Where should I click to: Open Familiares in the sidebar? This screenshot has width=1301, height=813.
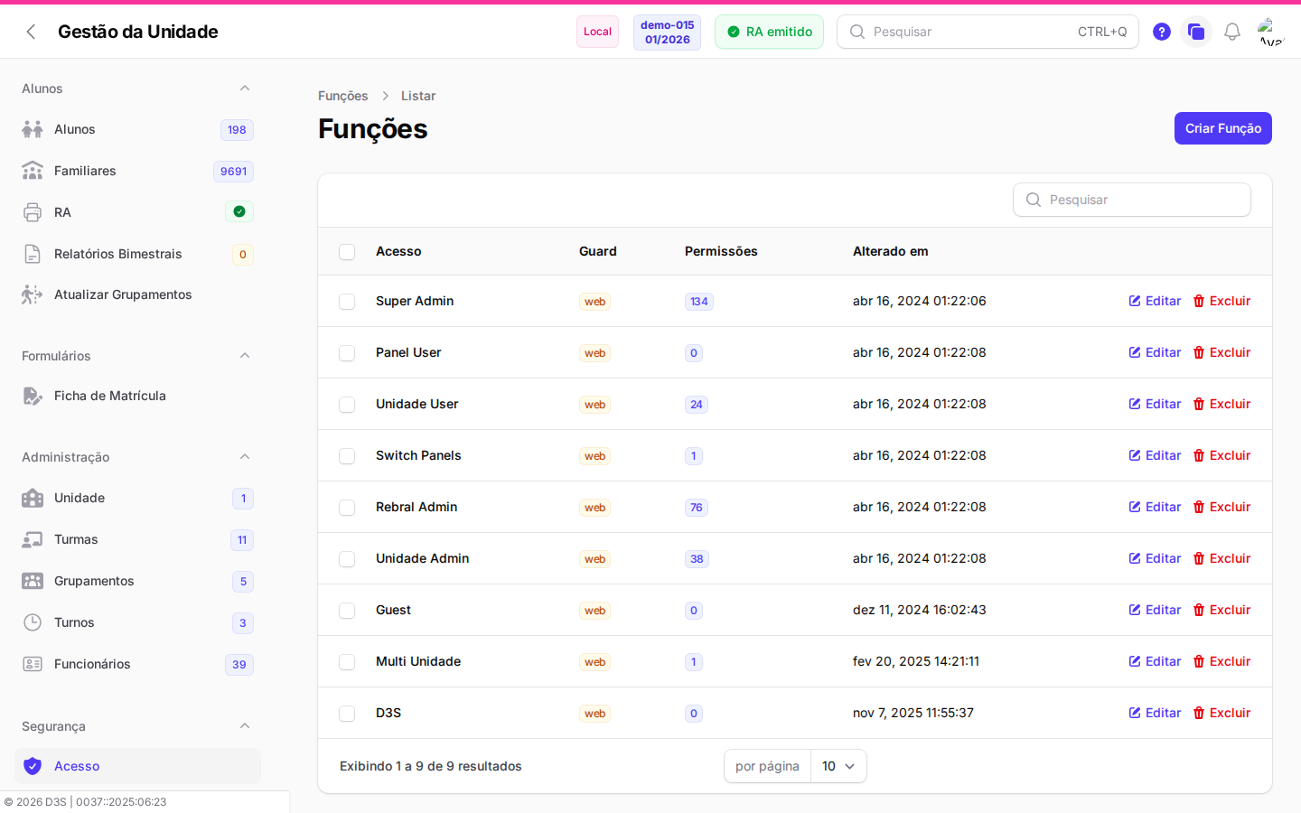pyautogui.click(x=137, y=171)
